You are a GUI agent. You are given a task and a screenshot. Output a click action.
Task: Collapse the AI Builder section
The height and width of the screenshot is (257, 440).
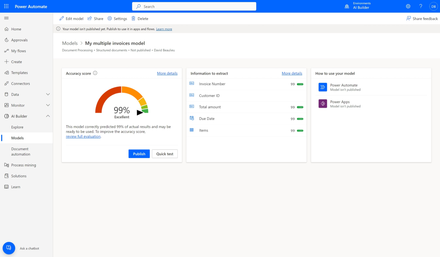tap(48, 116)
